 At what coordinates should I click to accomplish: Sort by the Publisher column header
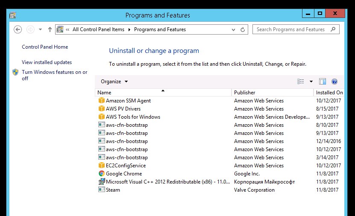(x=273, y=93)
